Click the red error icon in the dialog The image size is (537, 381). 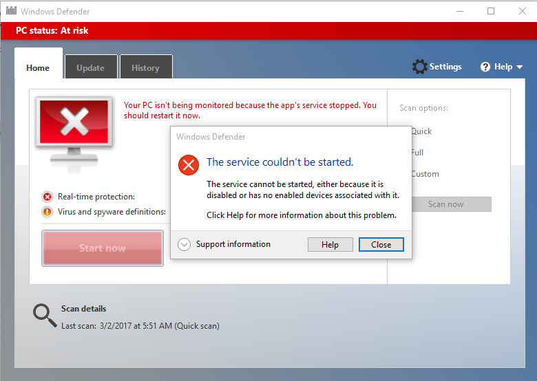click(x=188, y=164)
